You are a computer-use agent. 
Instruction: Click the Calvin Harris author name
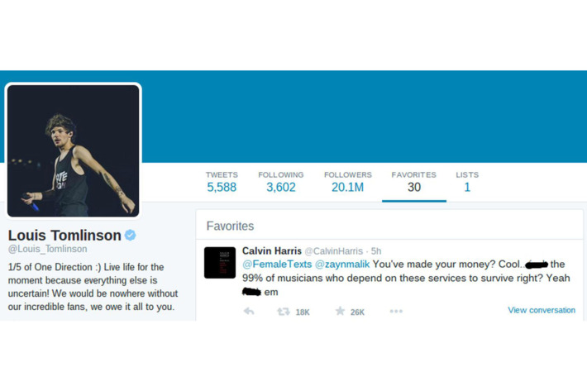coord(272,250)
